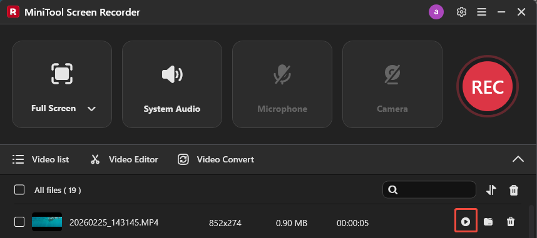
Task: Start recording with the REC button
Action: point(488,87)
